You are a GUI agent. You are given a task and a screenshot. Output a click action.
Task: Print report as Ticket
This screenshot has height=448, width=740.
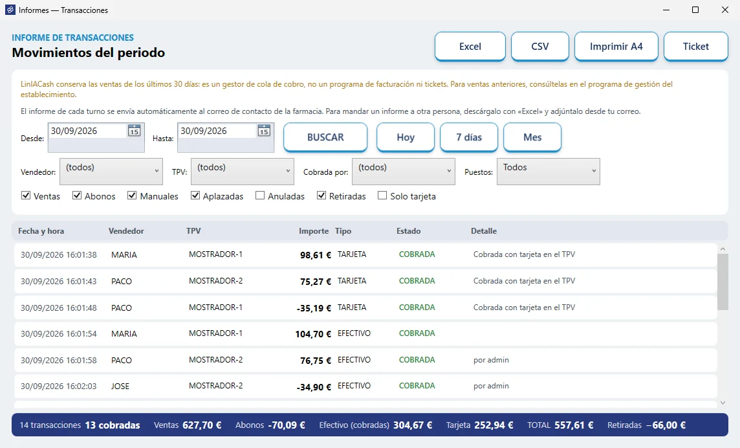(x=695, y=47)
